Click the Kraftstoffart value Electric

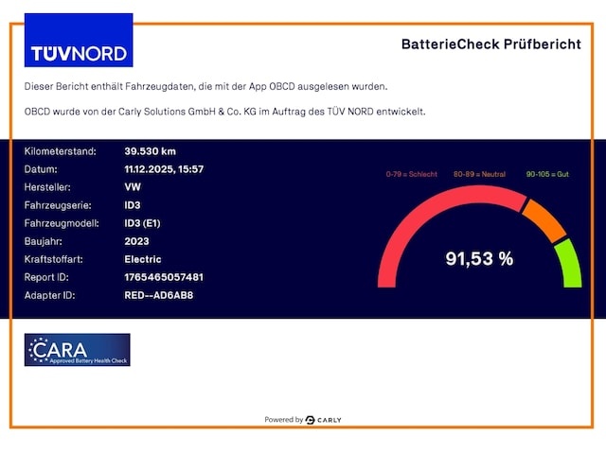pos(143,259)
